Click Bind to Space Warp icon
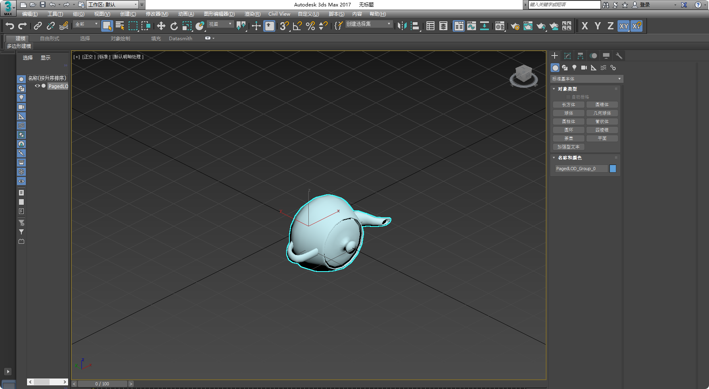The width and height of the screenshot is (709, 389). pyautogui.click(x=64, y=26)
